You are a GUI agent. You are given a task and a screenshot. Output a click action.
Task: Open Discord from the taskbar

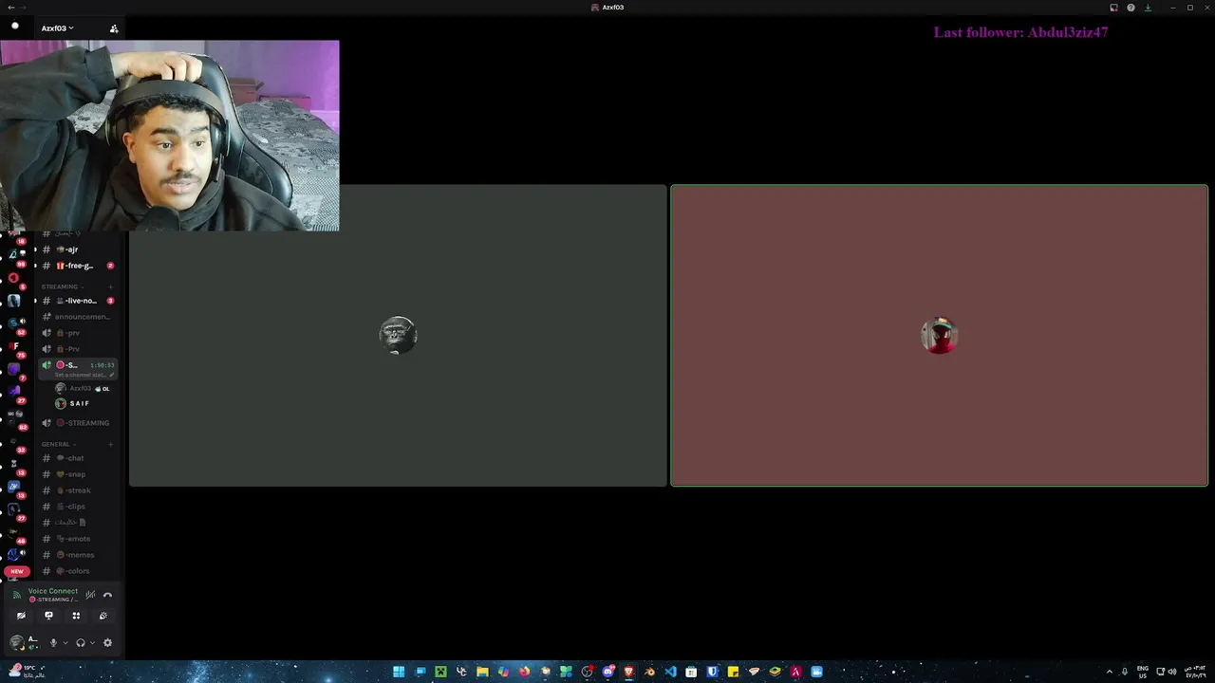(x=607, y=672)
